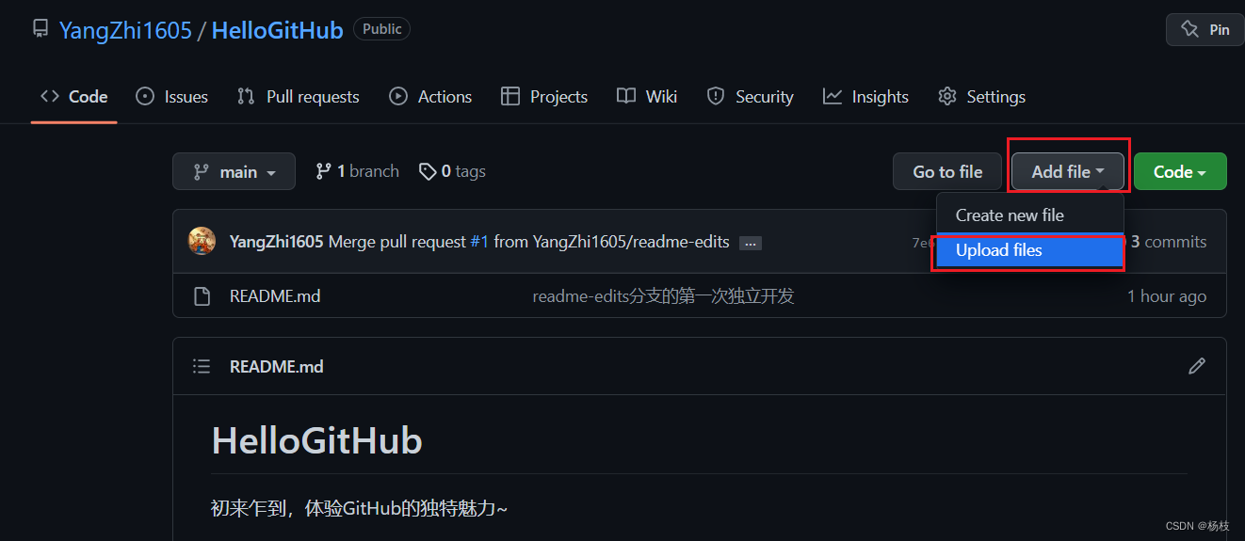Switch to the Code tab
This screenshot has height=541, width=1245.
pos(73,96)
